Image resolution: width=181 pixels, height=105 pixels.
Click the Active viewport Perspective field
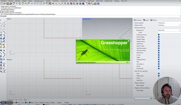pyautogui.click(x=169, y=23)
